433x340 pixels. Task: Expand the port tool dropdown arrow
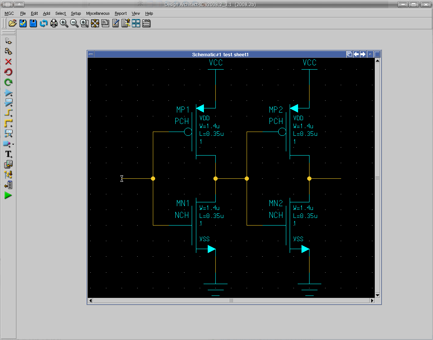(13, 145)
